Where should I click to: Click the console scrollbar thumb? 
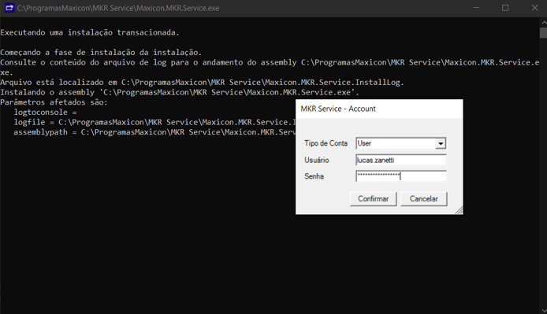[x=544, y=32]
